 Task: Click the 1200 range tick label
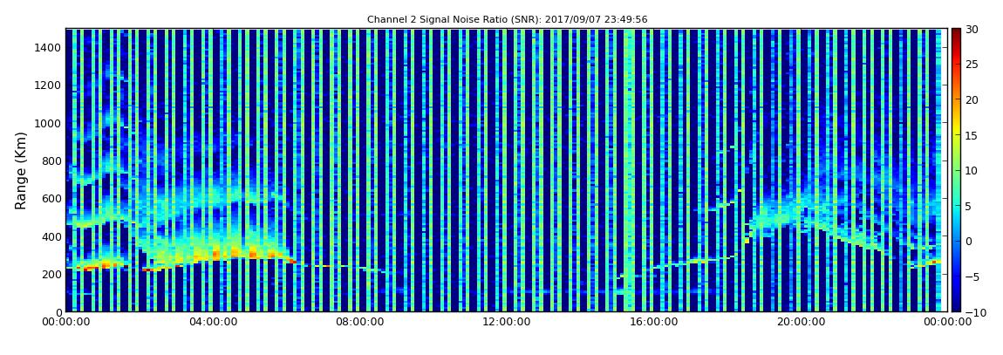pyautogui.click(x=49, y=85)
